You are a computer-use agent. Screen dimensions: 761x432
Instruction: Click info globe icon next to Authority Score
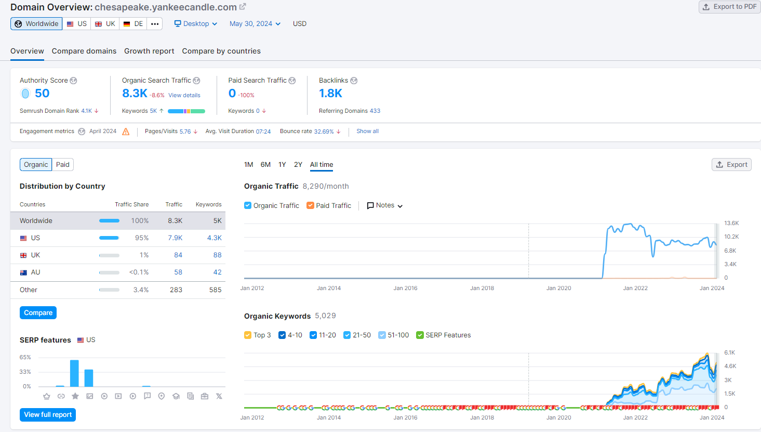point(73,81)
